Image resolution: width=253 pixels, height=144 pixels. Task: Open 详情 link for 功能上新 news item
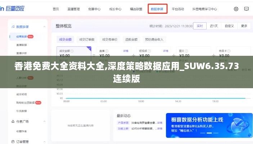point(160,129)
